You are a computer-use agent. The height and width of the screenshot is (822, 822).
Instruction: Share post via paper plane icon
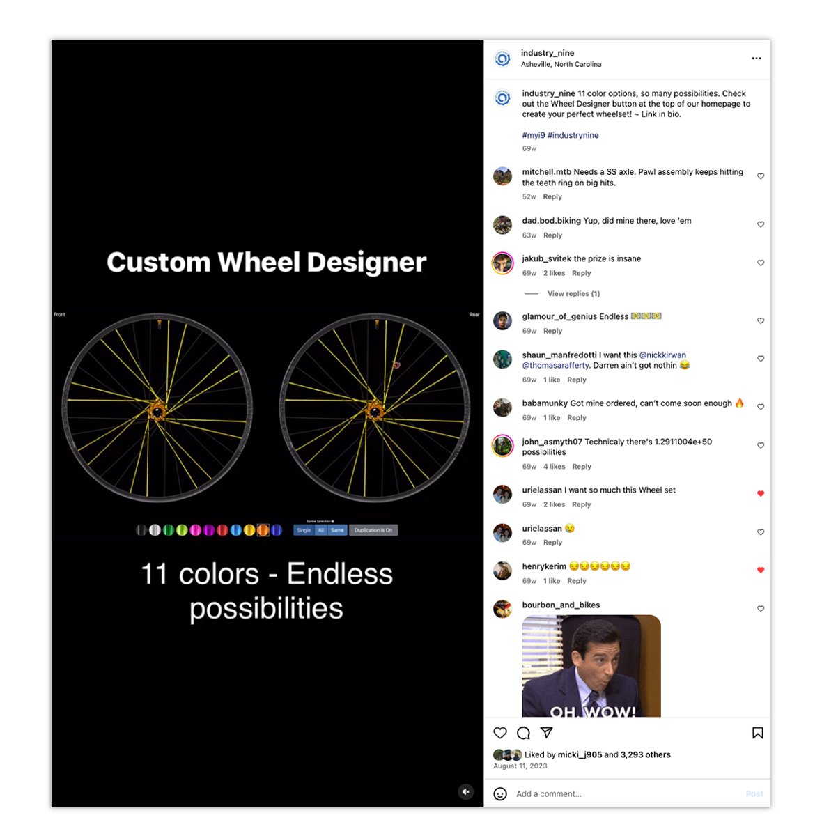pos(546,732)
